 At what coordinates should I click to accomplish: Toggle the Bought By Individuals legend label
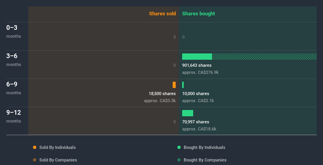pyautogui.click(x=204, y=147)
